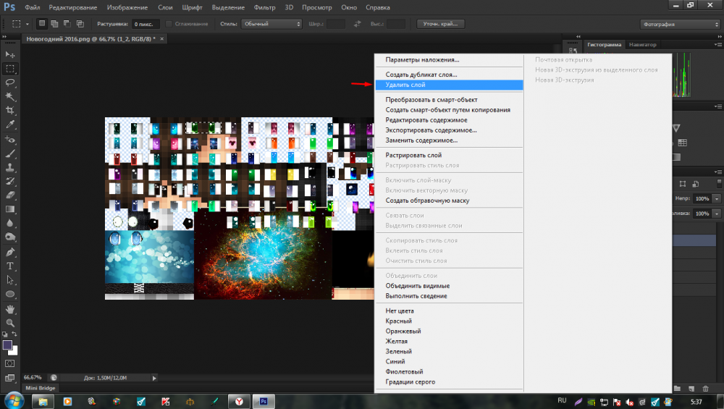Image resolution: width=724 pixels, height=409 pixels.
Task: Enable the add-to-selection mode button
Action: (54, 24)
